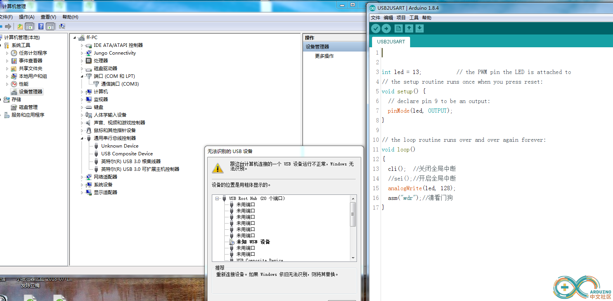Image resolution: width=613 pixels, height=301 pixels.
Task: Click the 本地用户和组 icon
Action: pyautogui.click(x=14, y=76)
